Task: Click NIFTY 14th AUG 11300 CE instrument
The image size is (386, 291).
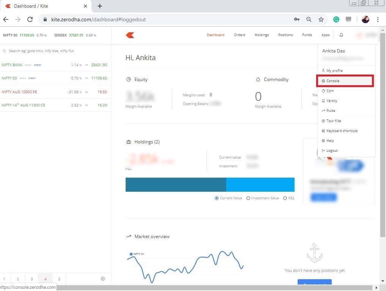Action: [x=23, y=105]
